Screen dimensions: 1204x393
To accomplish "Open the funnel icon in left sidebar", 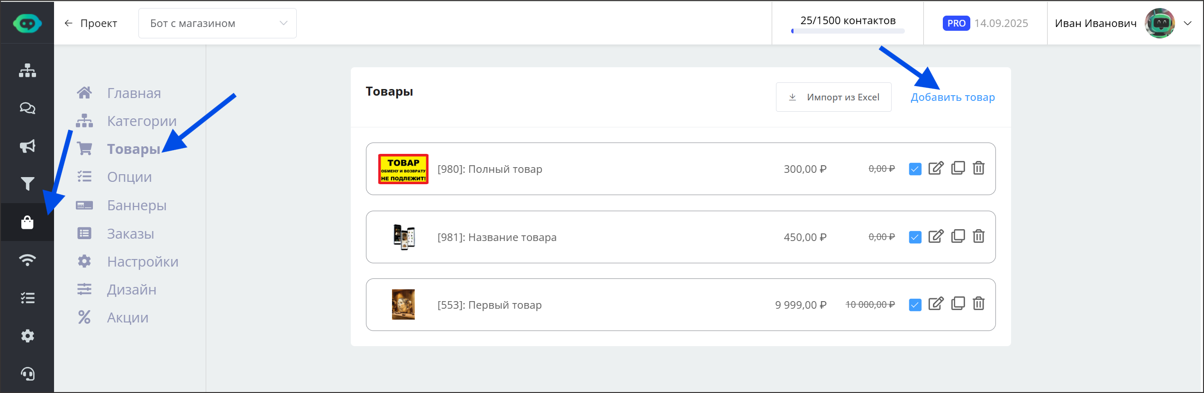I will 27,184.
